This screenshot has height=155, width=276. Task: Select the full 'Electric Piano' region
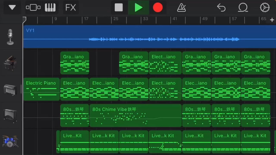point(41,89)
